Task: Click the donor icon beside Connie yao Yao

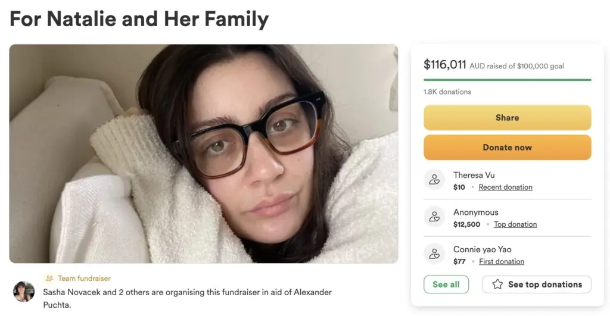Action: coord(434,254)
